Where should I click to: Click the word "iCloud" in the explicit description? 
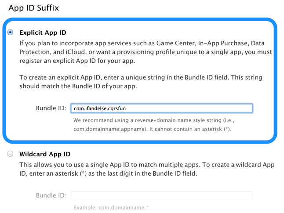[77, 52]
